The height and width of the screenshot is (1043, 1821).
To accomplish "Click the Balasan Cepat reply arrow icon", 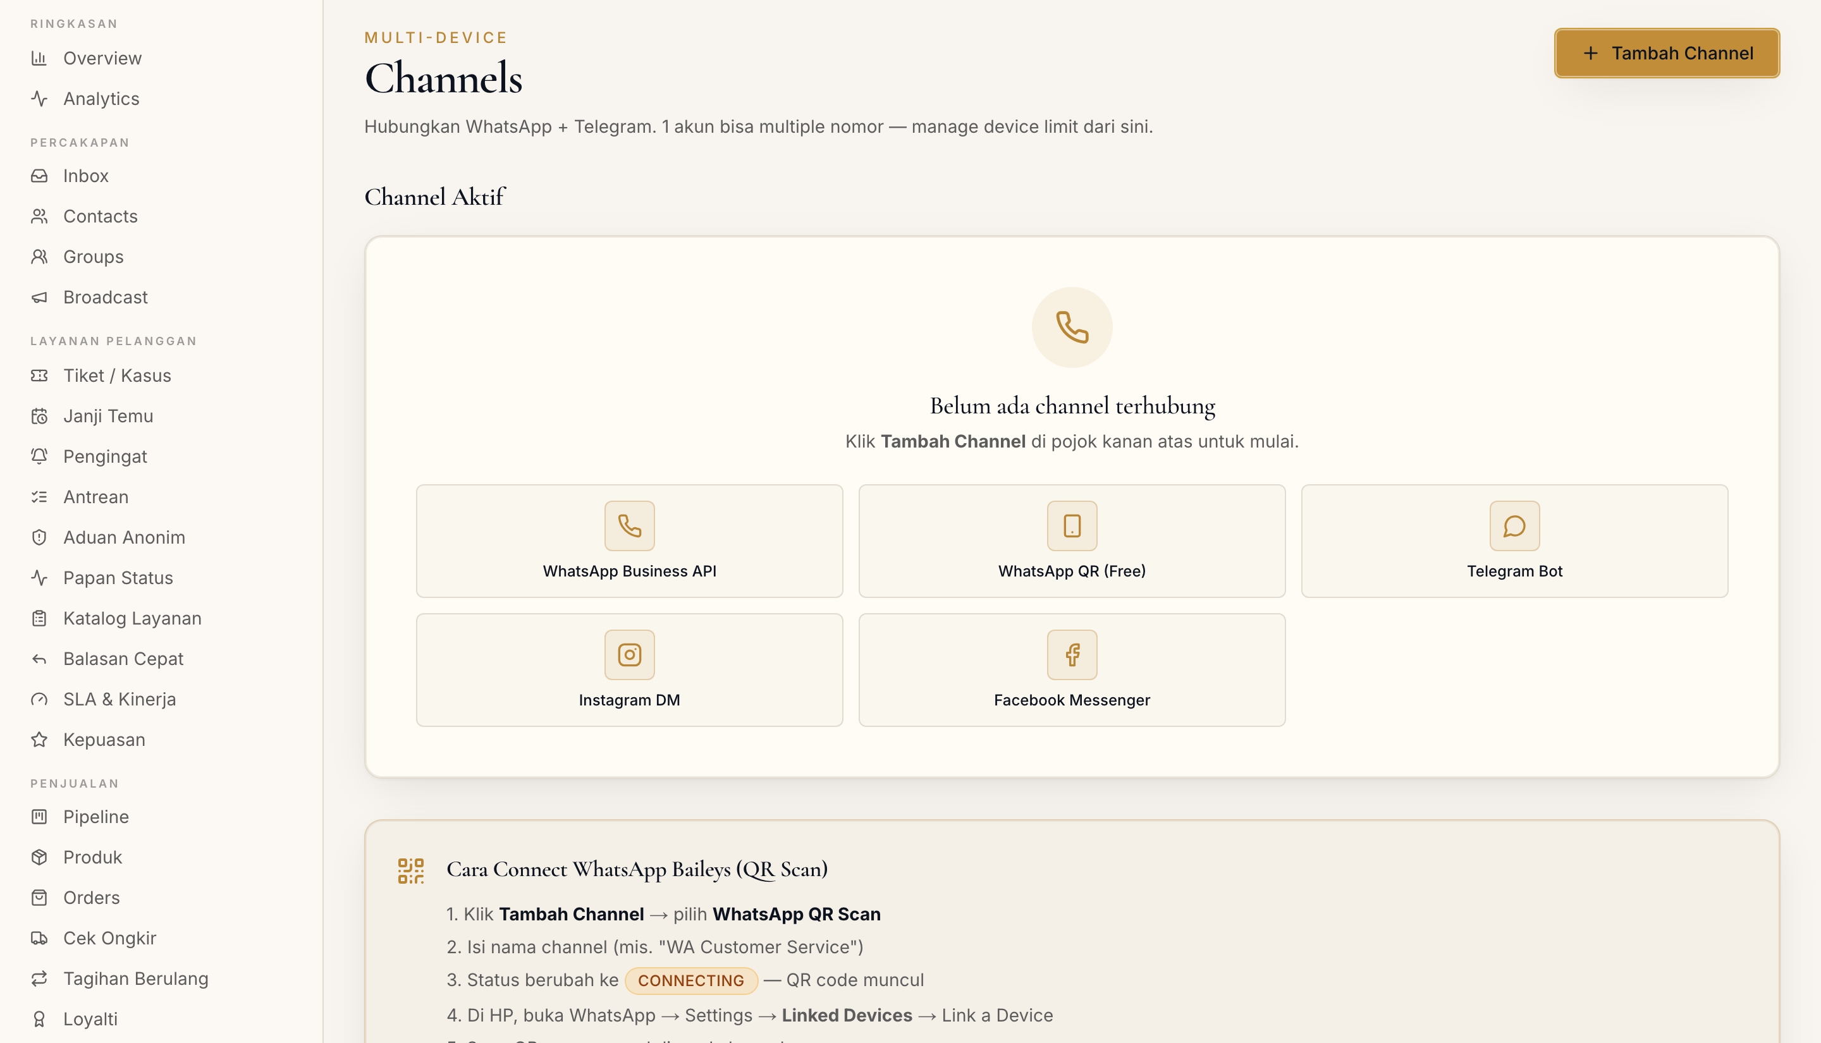I will pos(39,659).
